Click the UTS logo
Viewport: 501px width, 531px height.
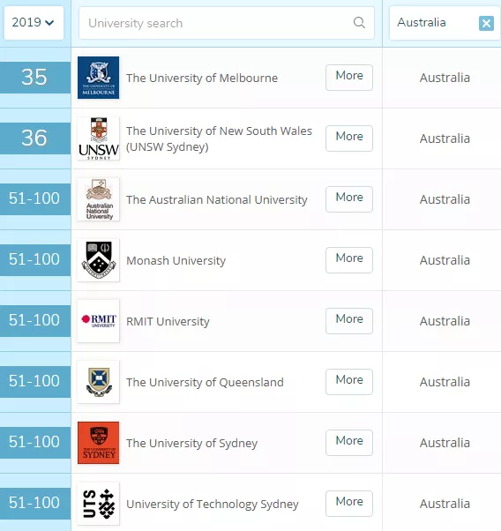click(x=98, y=504)
